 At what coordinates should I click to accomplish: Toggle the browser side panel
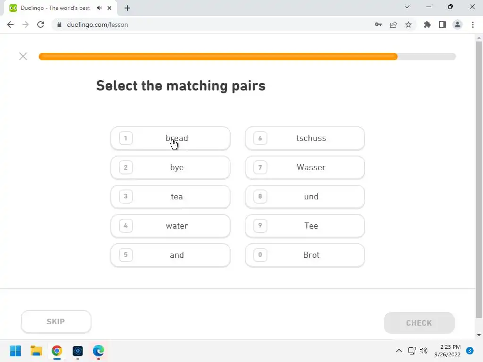tap(442, 25)
